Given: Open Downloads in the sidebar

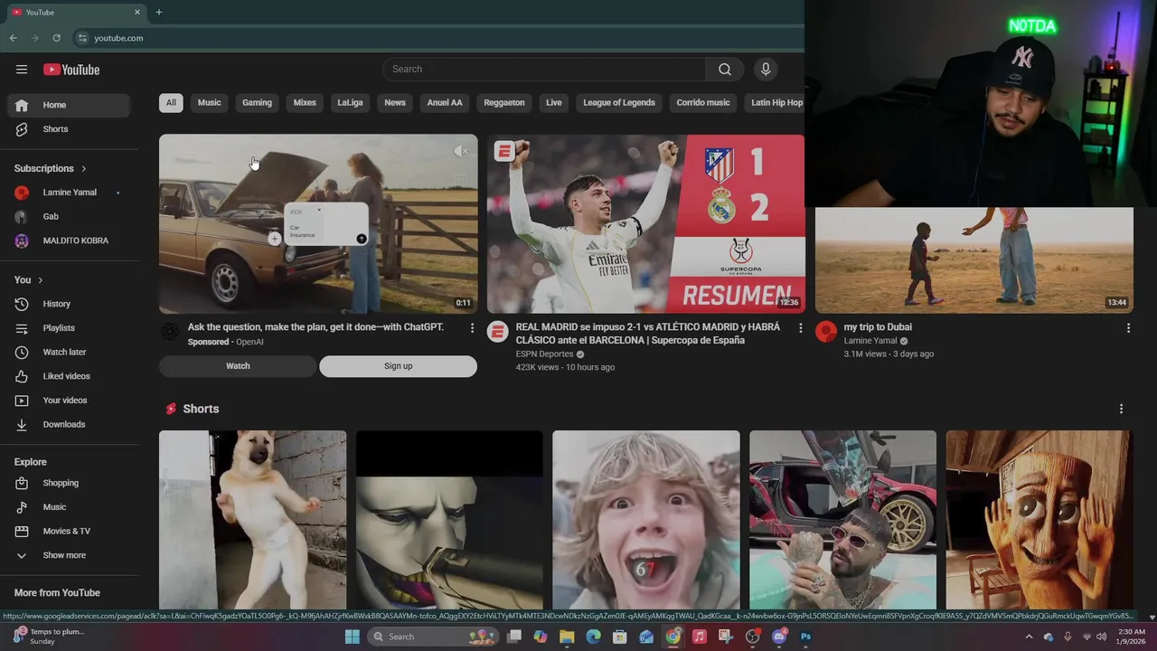Looking at the screenshot, I should (69, 424).
